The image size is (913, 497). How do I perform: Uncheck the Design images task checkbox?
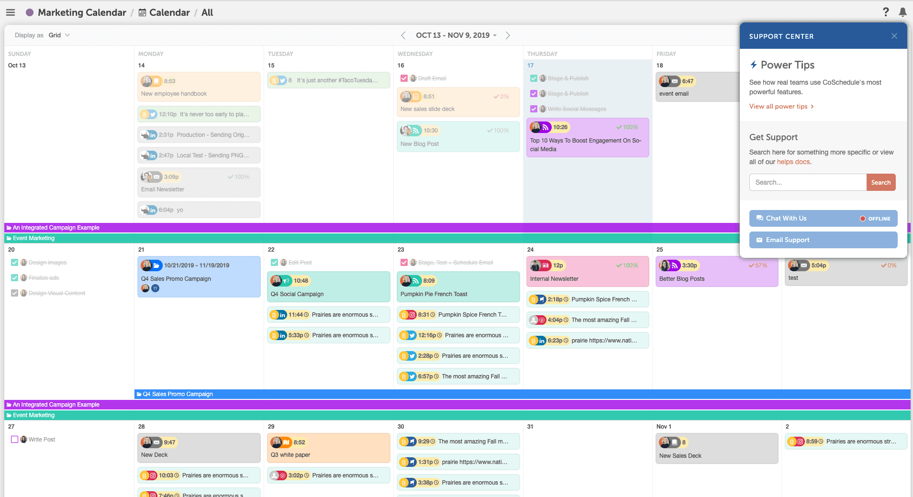click(x=15, y=263)
